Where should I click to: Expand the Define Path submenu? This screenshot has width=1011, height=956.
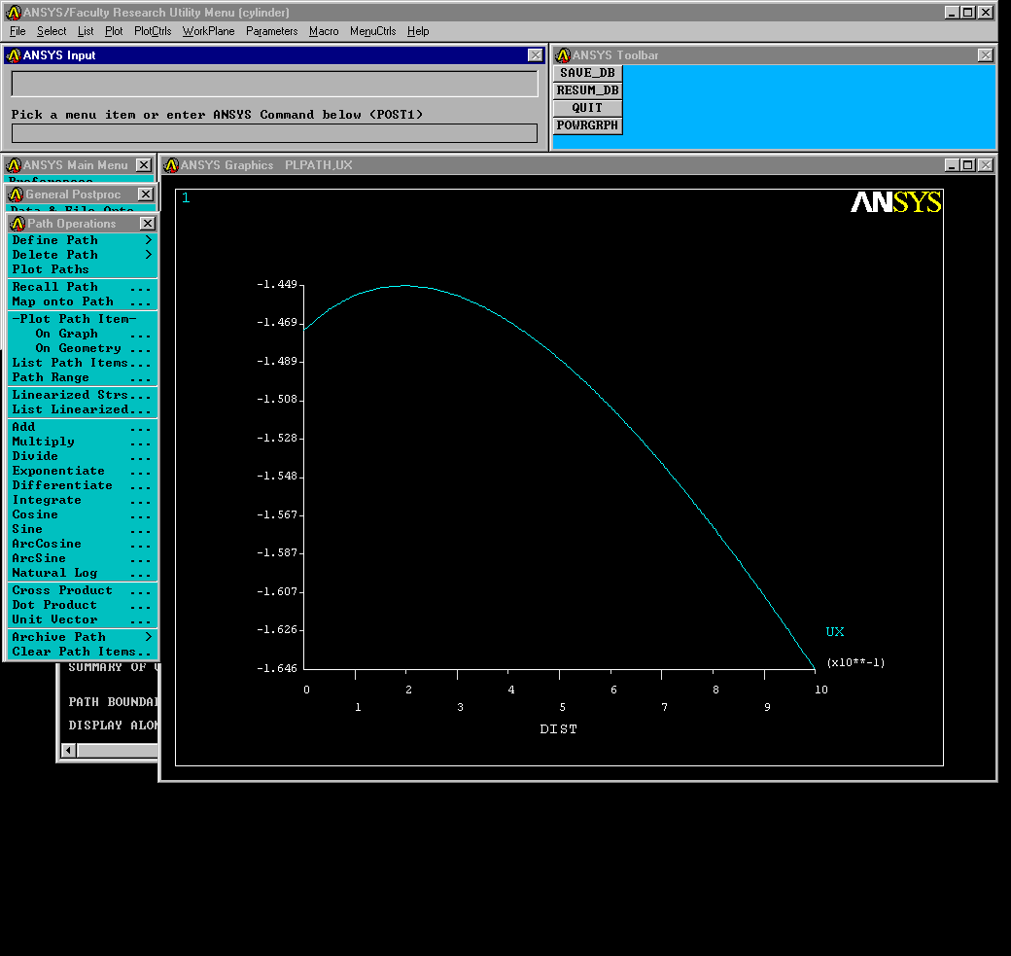[x=82, y=240]
